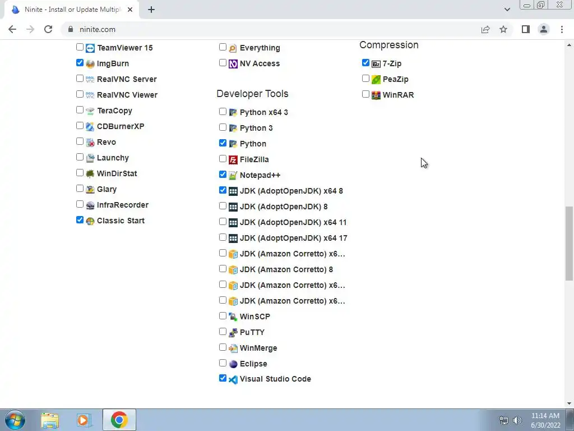Click the Classic Start icon
The width and height of the screenshot is (574, 431).
[90, 221]
